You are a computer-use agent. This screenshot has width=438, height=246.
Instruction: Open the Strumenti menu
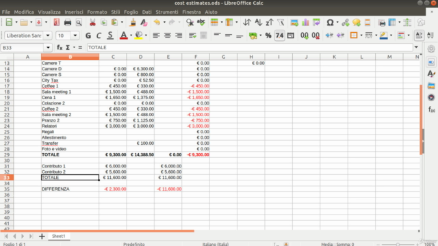167,12
